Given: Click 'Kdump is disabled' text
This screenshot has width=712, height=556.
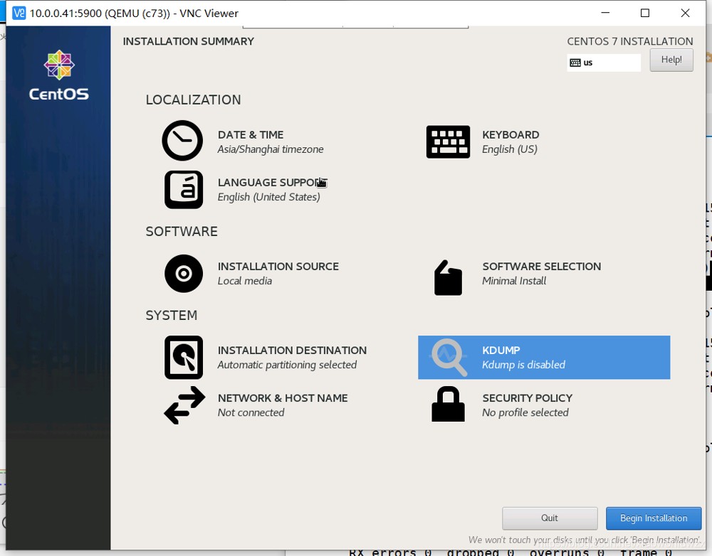Looking at the screenshot, I should click(x=523, y=365).
